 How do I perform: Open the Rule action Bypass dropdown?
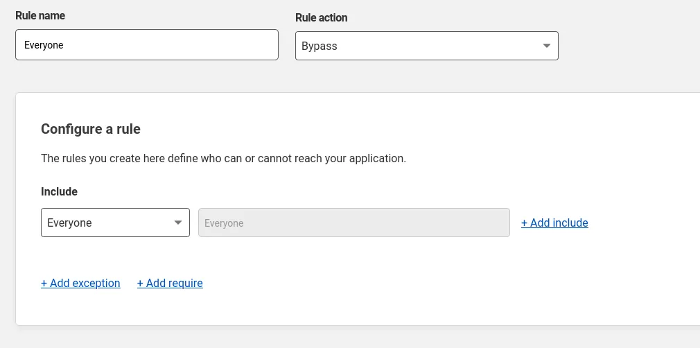tap(427, 46)
